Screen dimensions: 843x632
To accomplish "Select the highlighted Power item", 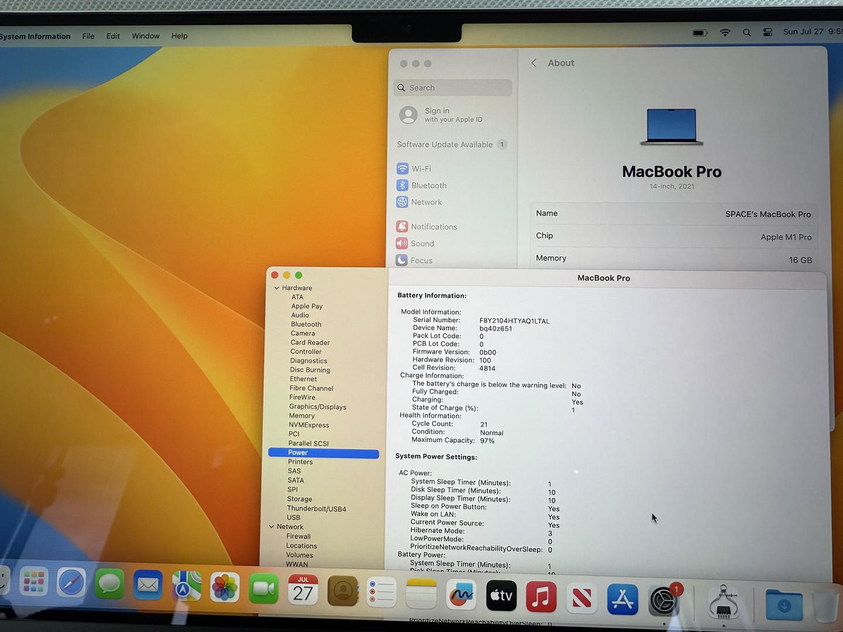I will [x=324, y=452].
